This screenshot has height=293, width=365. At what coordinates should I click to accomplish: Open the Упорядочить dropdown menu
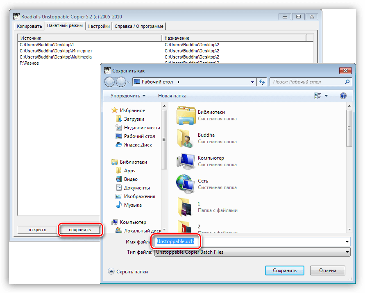(128, 96)
